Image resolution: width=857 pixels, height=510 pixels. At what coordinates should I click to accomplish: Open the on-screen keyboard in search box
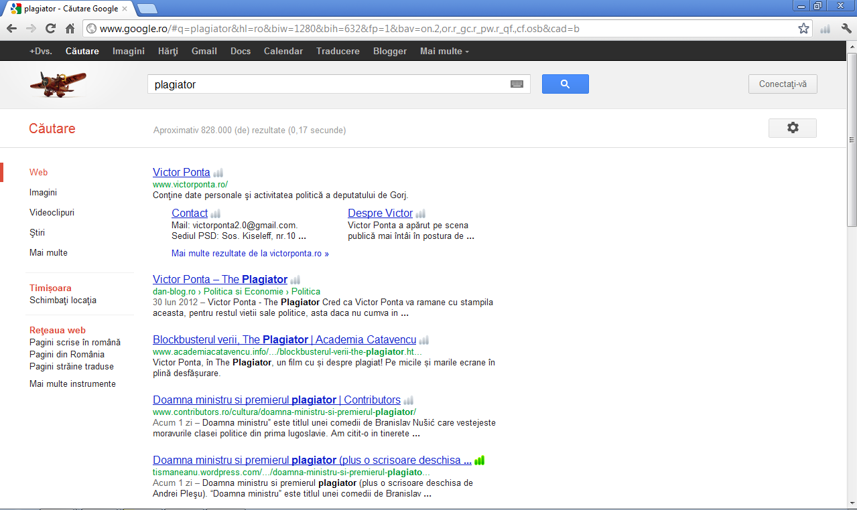(x=517, y=84)
